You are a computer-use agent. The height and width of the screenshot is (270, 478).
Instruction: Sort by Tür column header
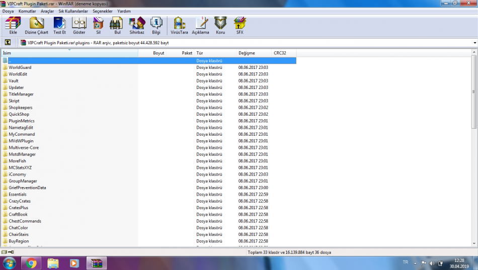[215, 53]
